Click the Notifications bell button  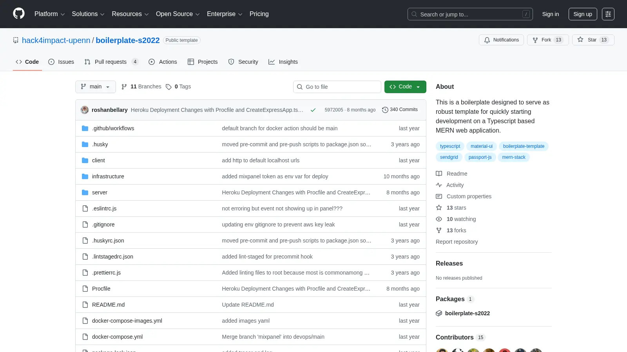pyautogui.click(x=501, y=40)
